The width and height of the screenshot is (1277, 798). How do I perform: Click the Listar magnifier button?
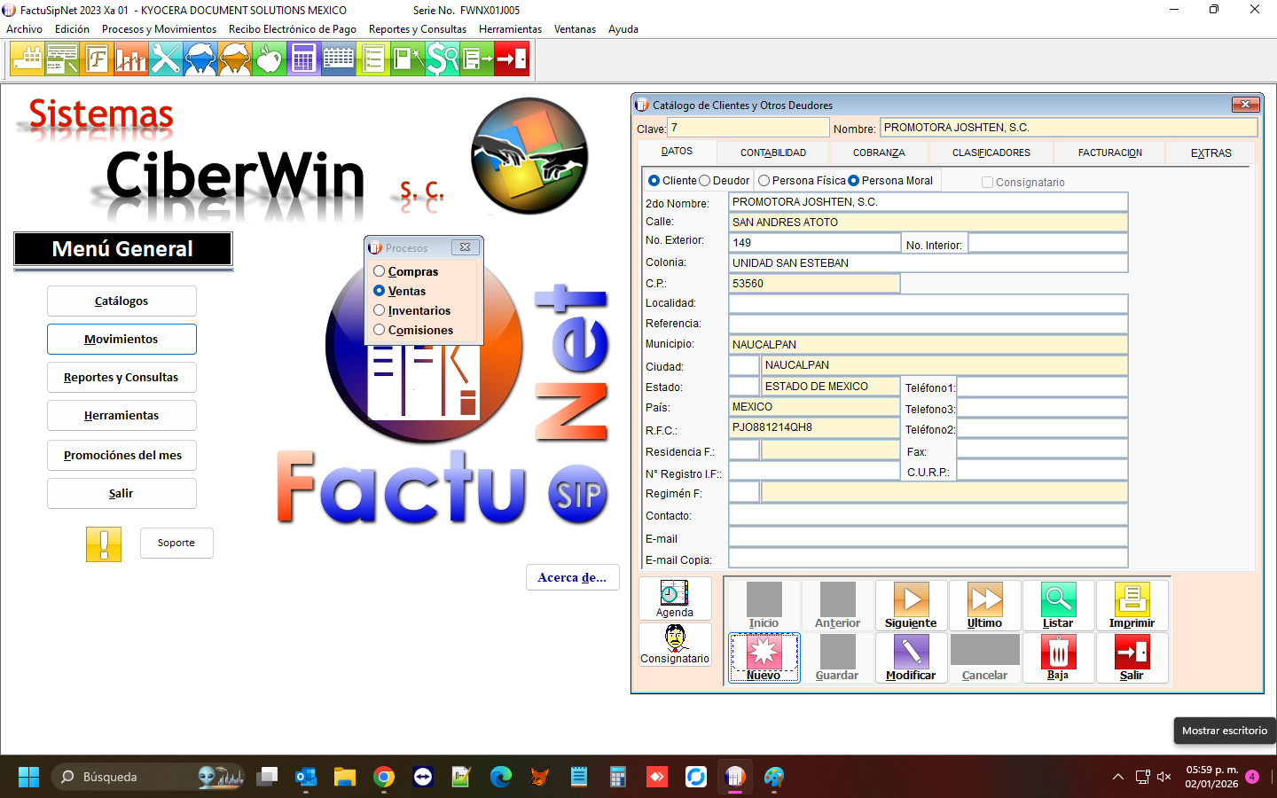[x=1058, y=606]
